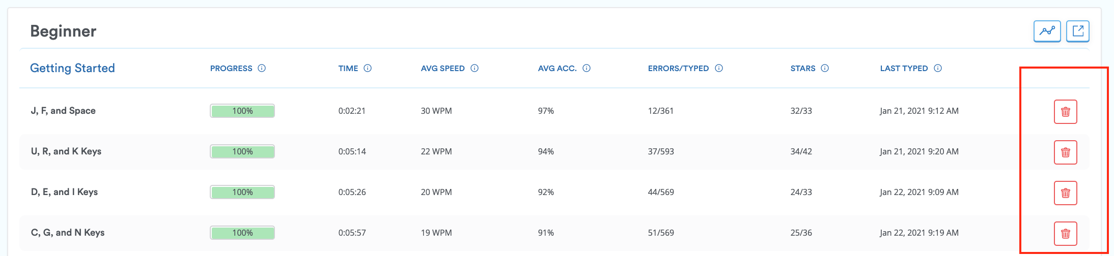The image size is (1114, 256).
Task: Show info for Last Typed column
Action: (938, 68)
